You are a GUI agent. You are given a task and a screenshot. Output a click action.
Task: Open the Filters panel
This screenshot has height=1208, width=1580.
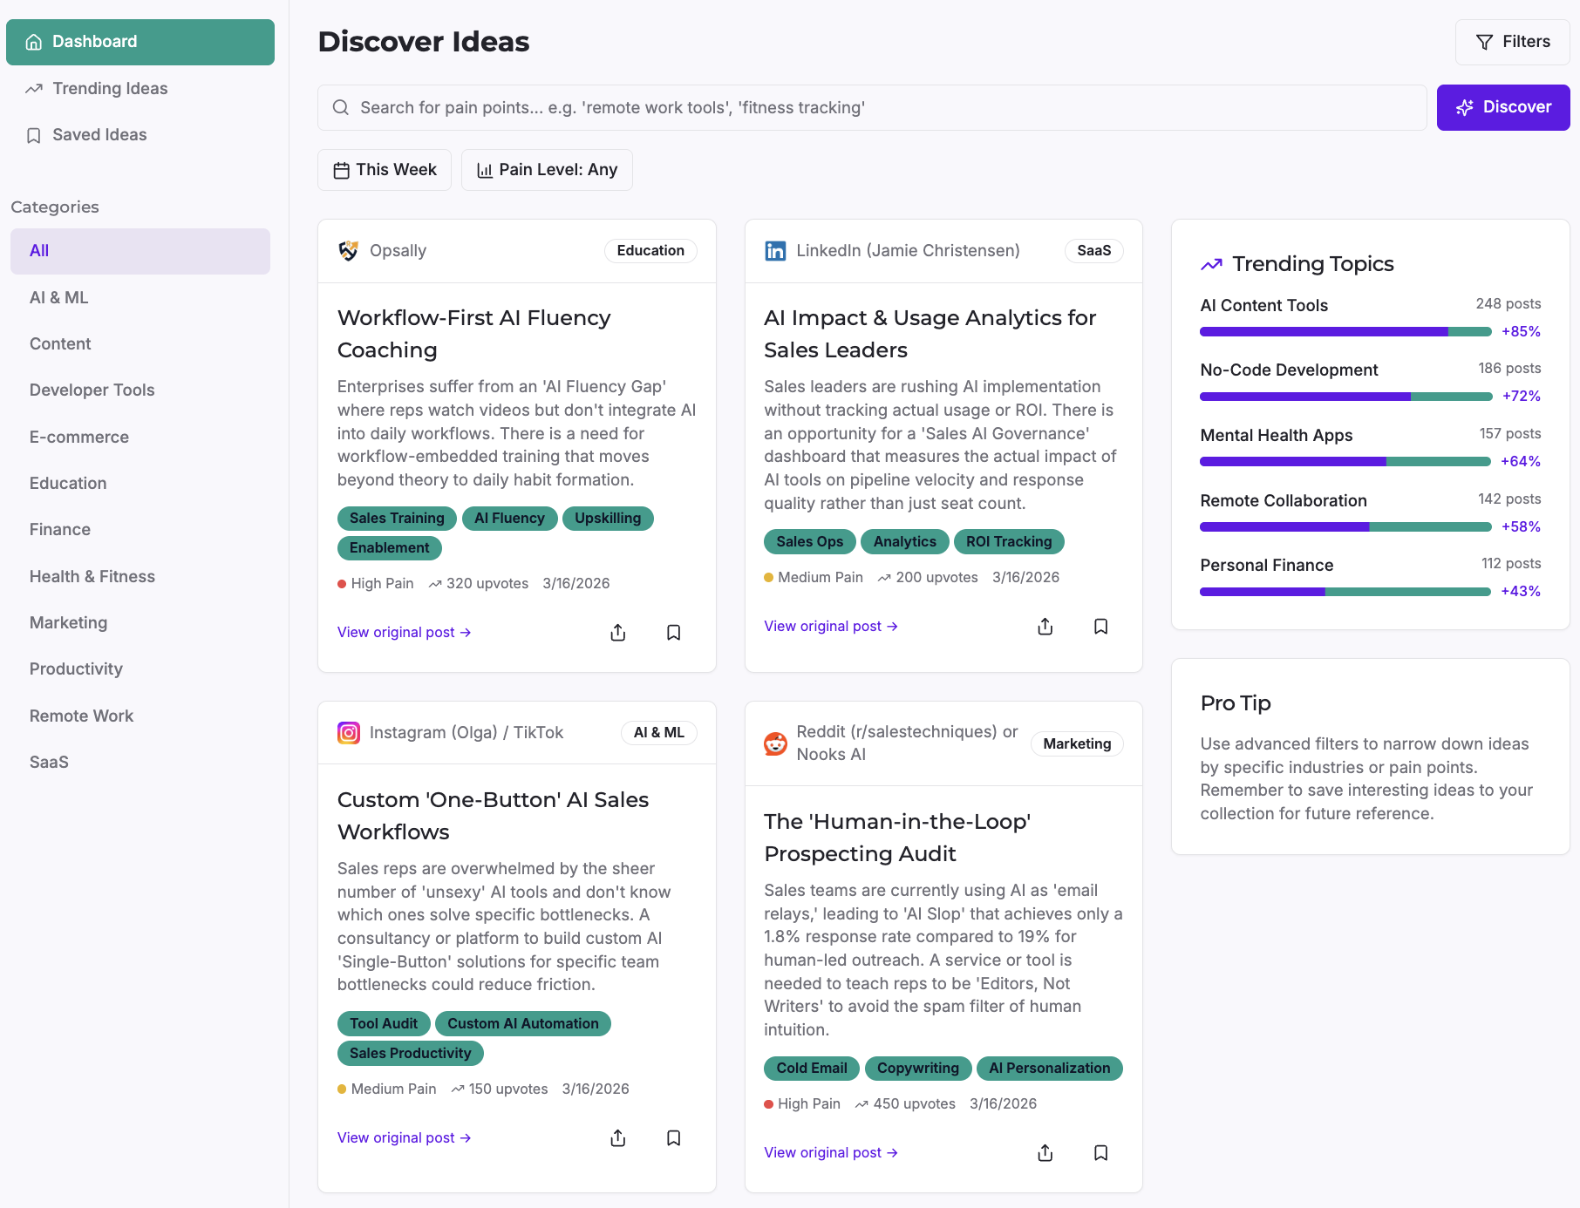1512,42
